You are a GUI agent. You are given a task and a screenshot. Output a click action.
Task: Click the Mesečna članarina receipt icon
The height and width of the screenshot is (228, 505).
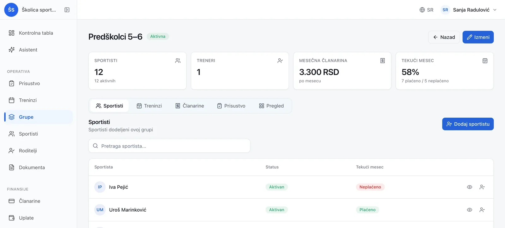[383, 61]
